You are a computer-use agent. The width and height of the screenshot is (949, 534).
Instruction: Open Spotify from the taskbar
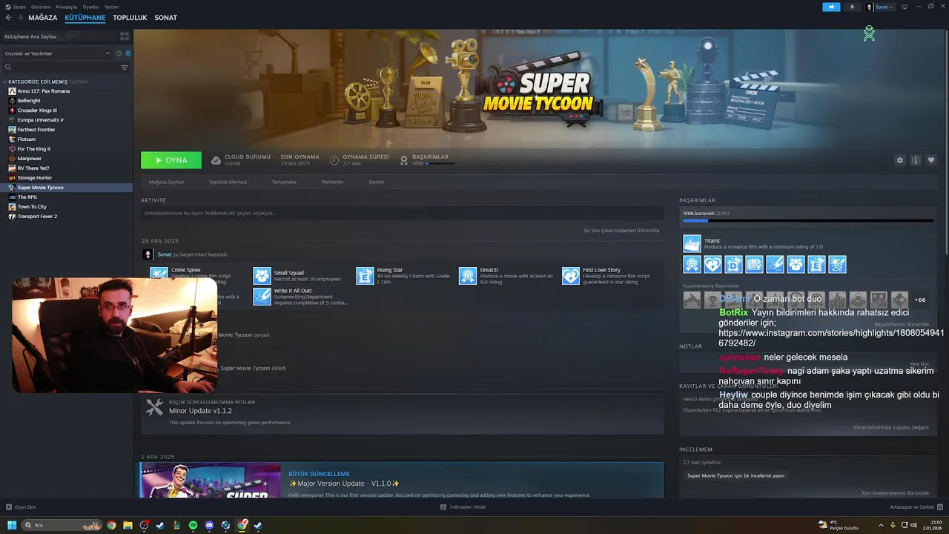pyautogui.click(x=193, y=525)
